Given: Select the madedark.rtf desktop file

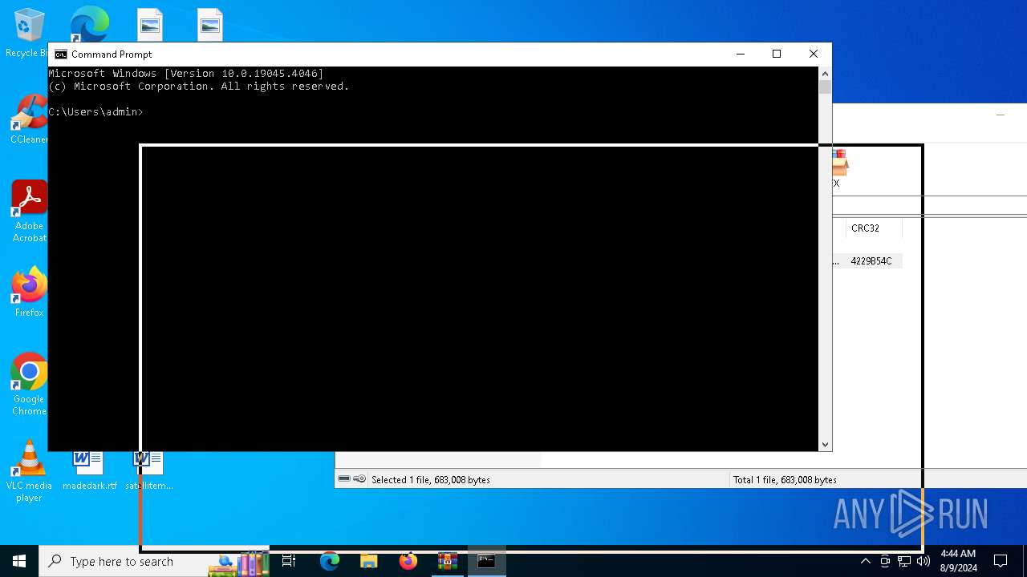Looking at the screenshot, I should point(89,471).
